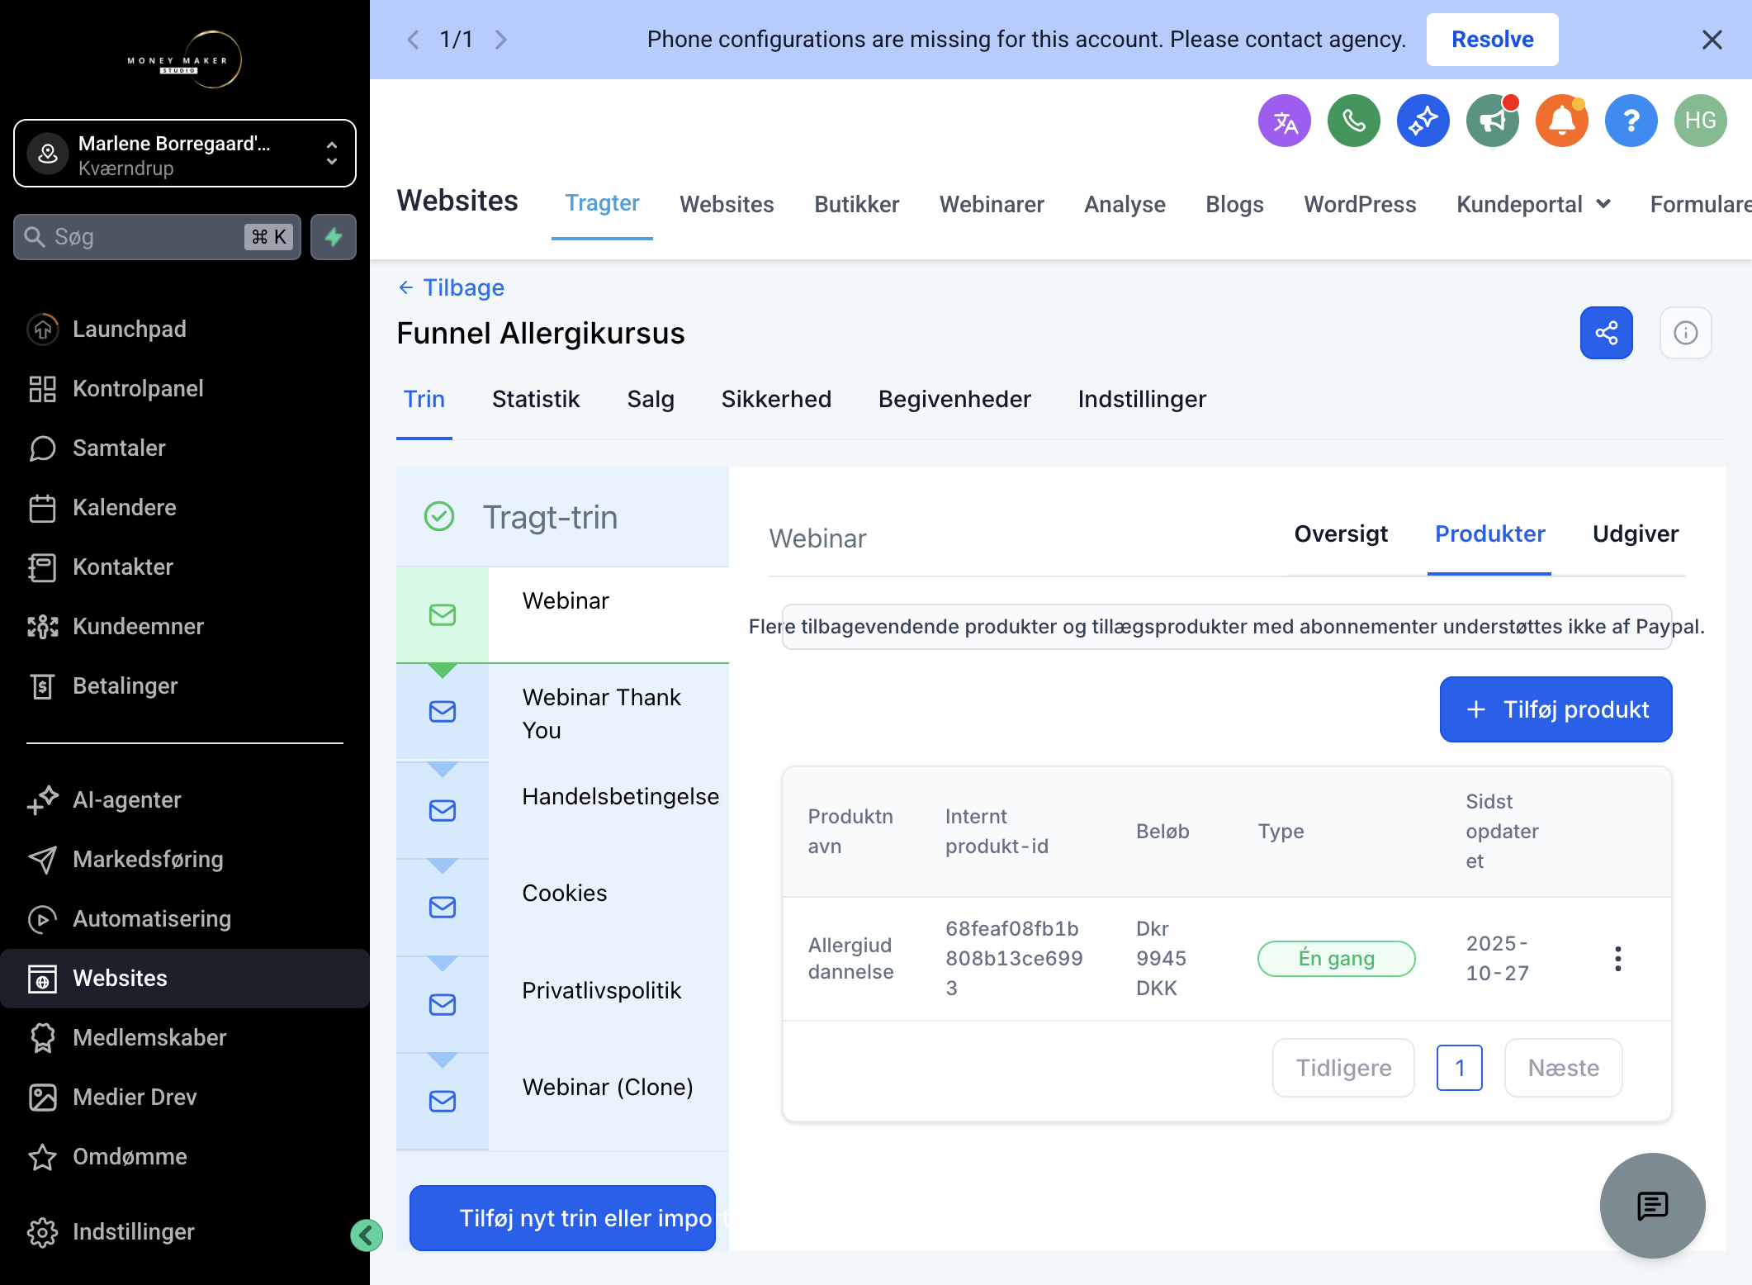Screen dimensions: 1752x1285
Task: Switch to the Udgiver tab
Action: click(1636, 534)
